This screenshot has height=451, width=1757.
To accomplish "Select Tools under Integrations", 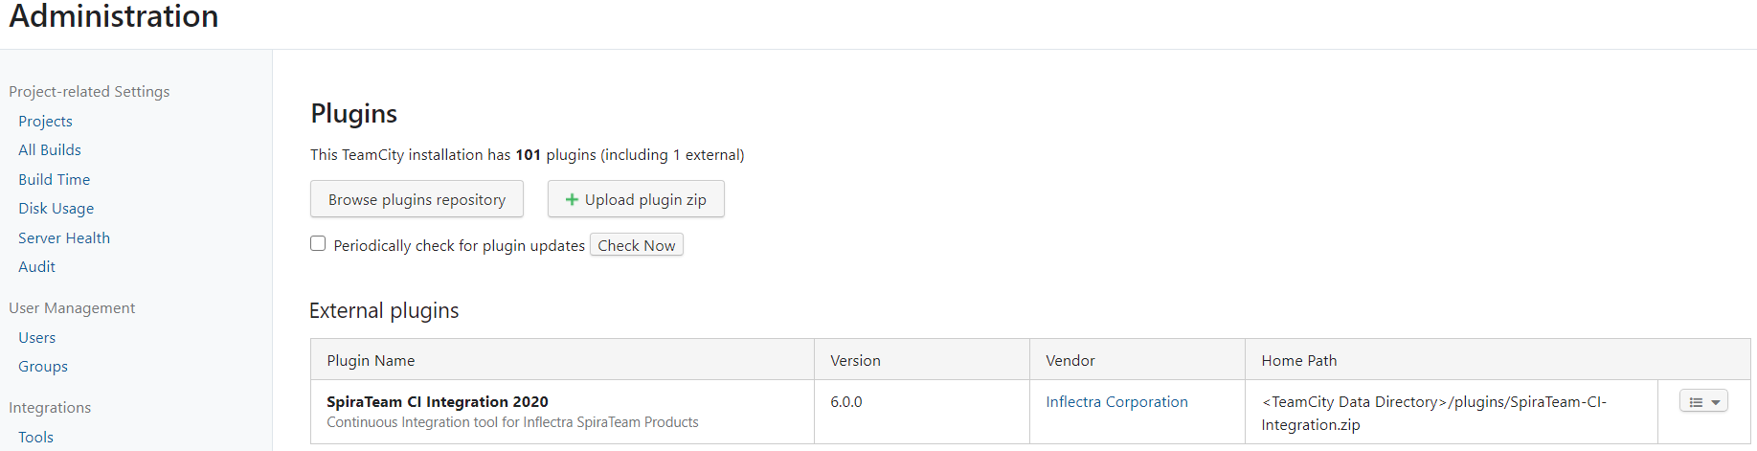I will pyautogui.click(x=36, y=437).
